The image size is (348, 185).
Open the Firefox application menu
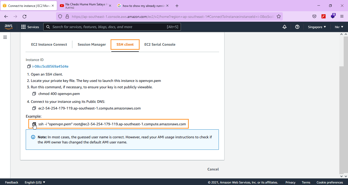(x=342, y=16)
